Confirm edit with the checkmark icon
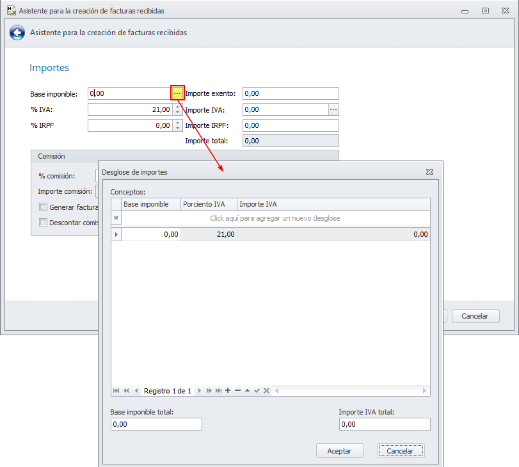Screen dimensions: 519x467 [257, 390]
